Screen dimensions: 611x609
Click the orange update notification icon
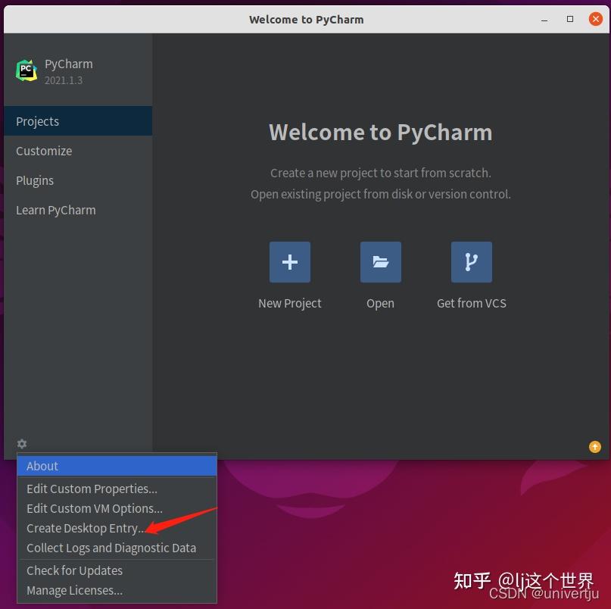[594, 447]
